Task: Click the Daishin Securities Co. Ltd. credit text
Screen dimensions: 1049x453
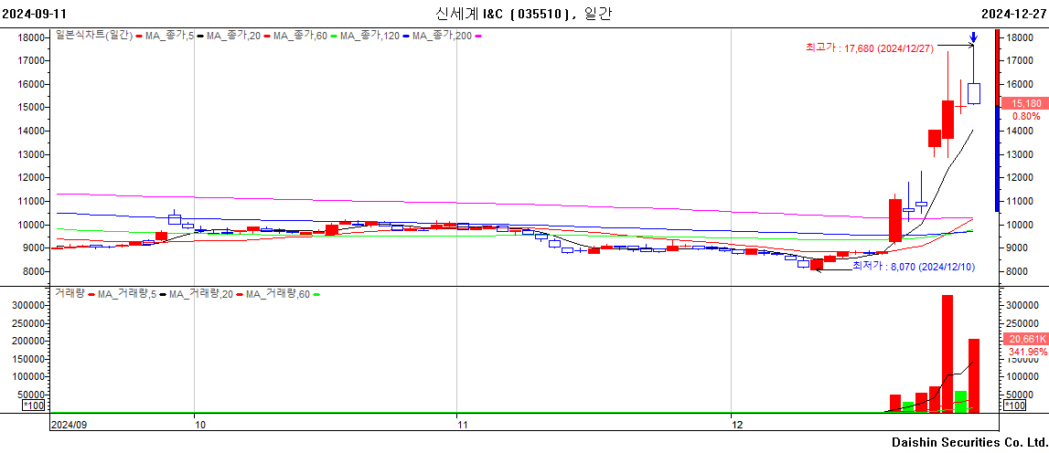Action: point(969,442)
